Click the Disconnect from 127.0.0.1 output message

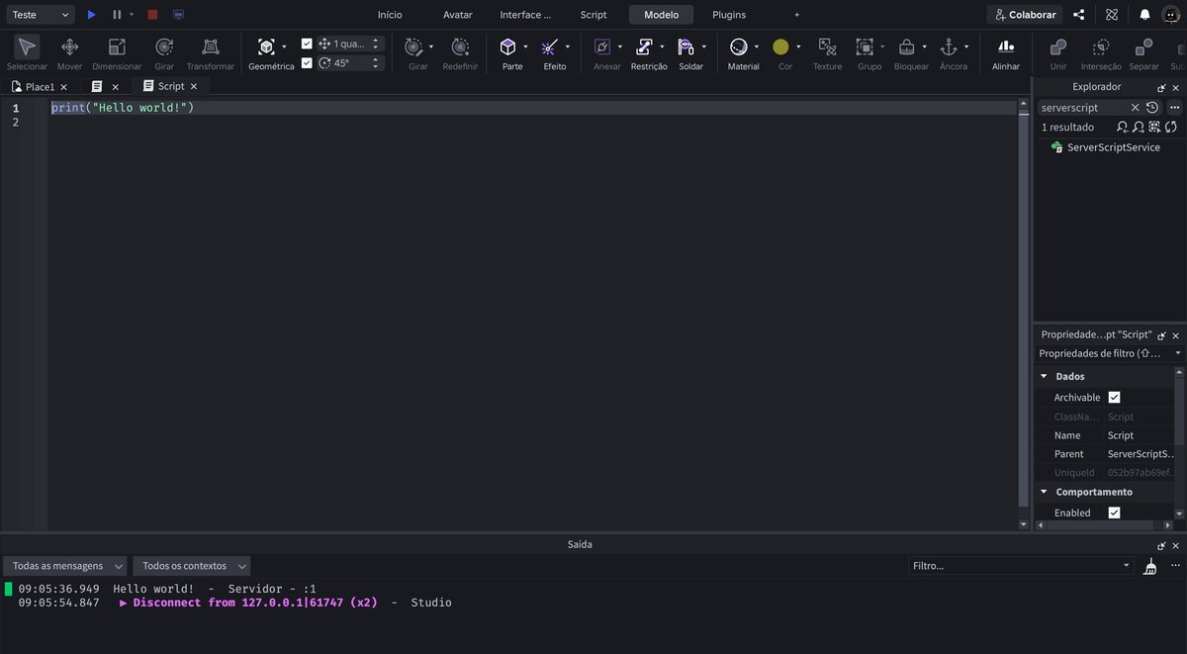pos(255,603)
